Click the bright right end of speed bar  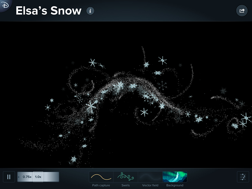coord(55,177)
